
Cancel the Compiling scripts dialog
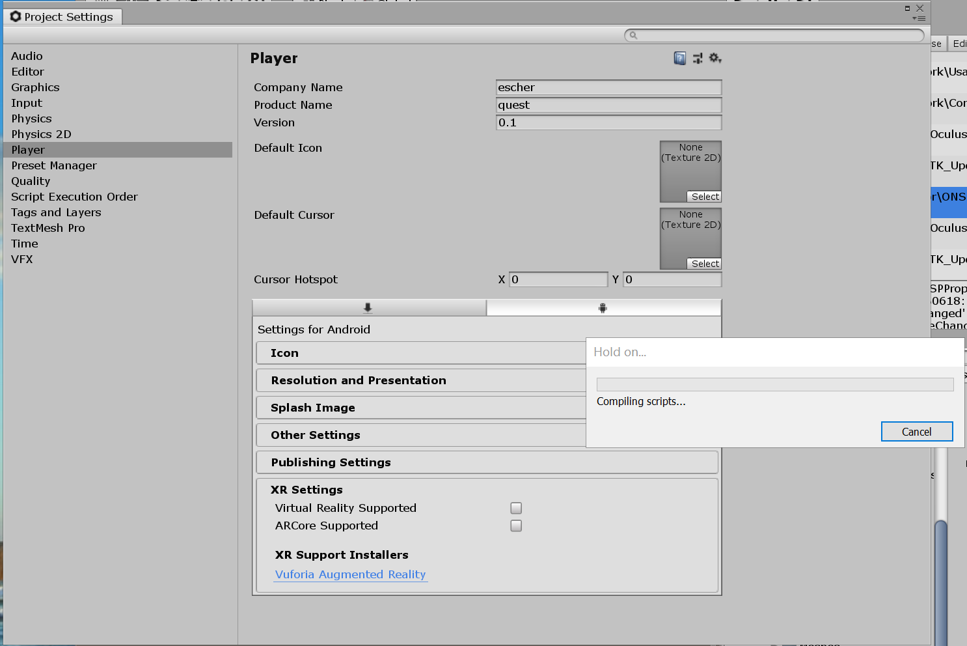point(917,432)
